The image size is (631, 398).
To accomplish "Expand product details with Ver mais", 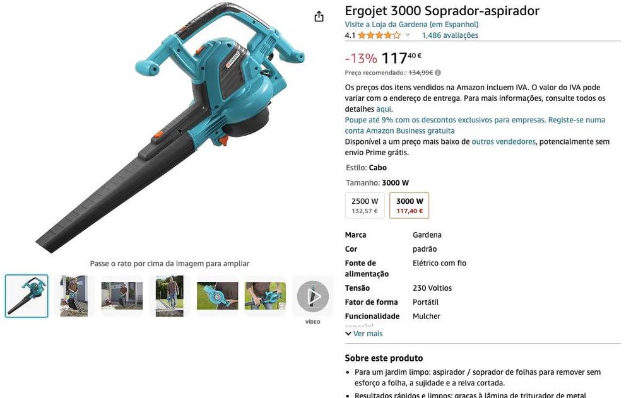I will [x=364, y=334].
